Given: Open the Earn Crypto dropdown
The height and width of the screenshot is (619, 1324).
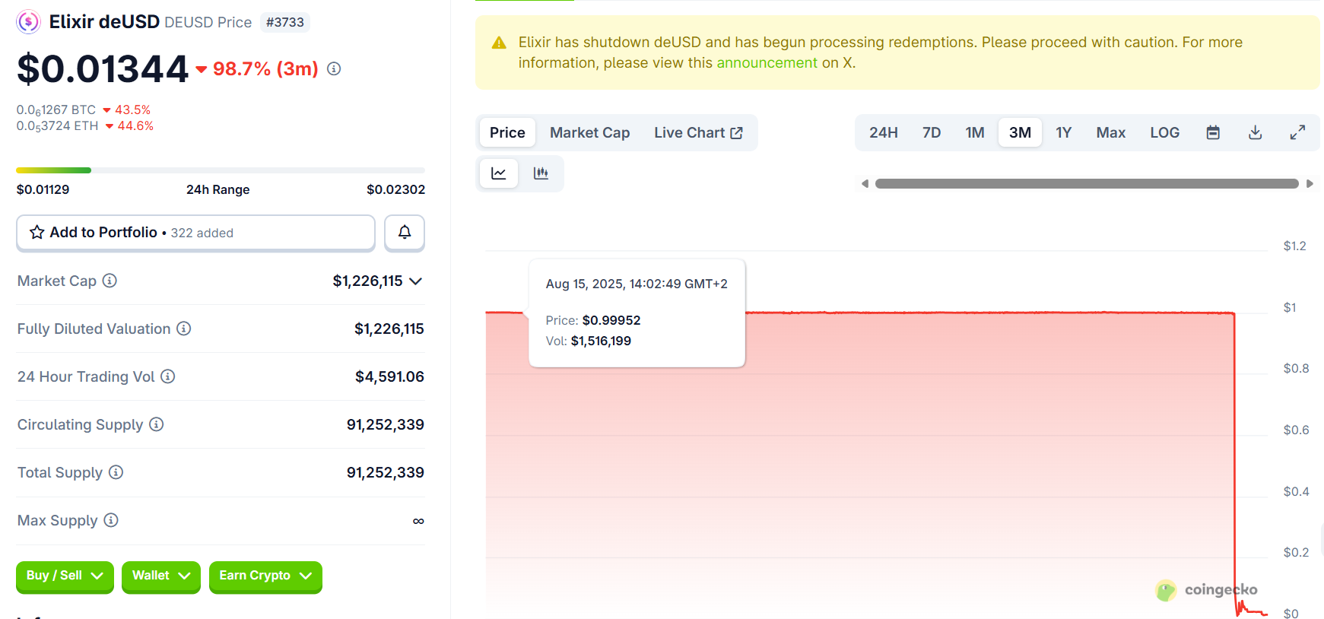Looking at the screenshot, I should (265, 576).
